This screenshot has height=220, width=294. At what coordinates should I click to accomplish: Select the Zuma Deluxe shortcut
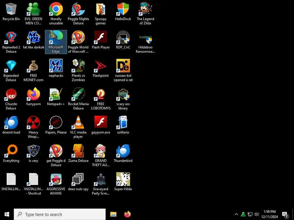(78, 151)
